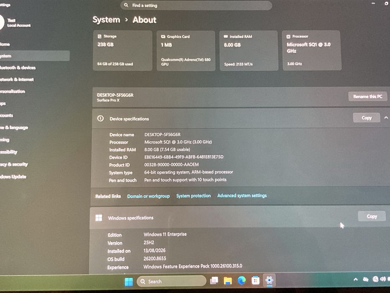This screenshot has height=293, width=390.
Task: Click the info icon beside Device specifications
Action: pyautogui.click(x=100, y=118)
